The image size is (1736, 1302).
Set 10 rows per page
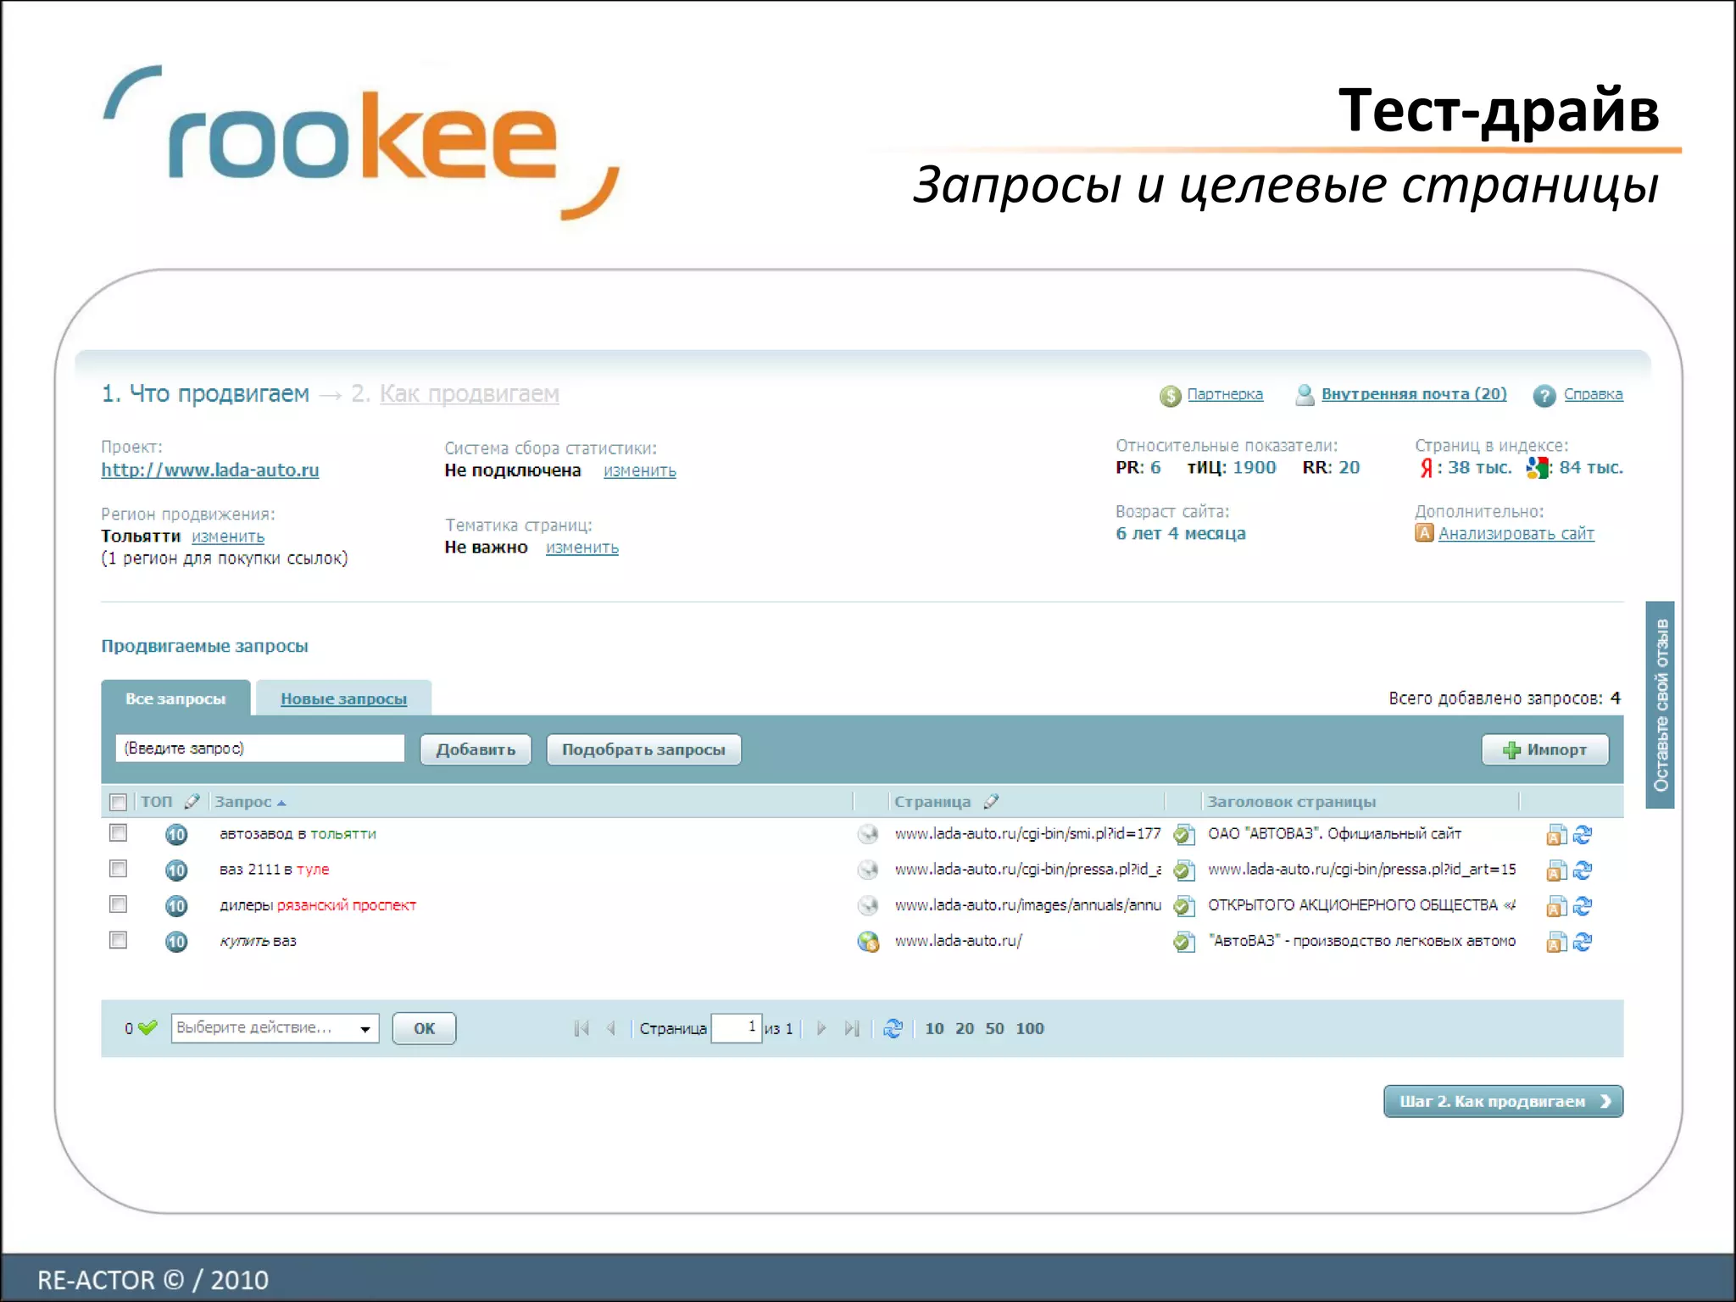tap(934, 1028)
